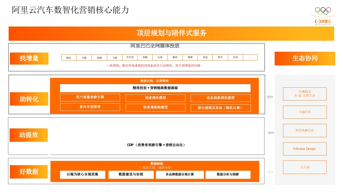The image size is (343, 193).
Task: Select the 支付宝 media cell
Action: tap(130, 57)
